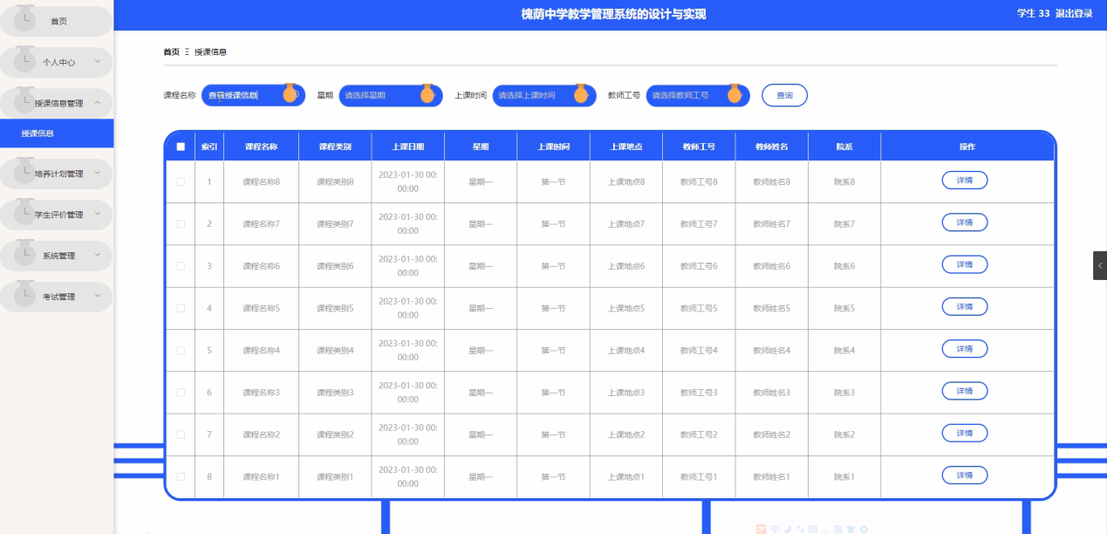Image resolution: width=1107 pixels, height=534 pixels.
Task: Open the collapsed side panel arrow at right edge
Action: (1099, 265)
